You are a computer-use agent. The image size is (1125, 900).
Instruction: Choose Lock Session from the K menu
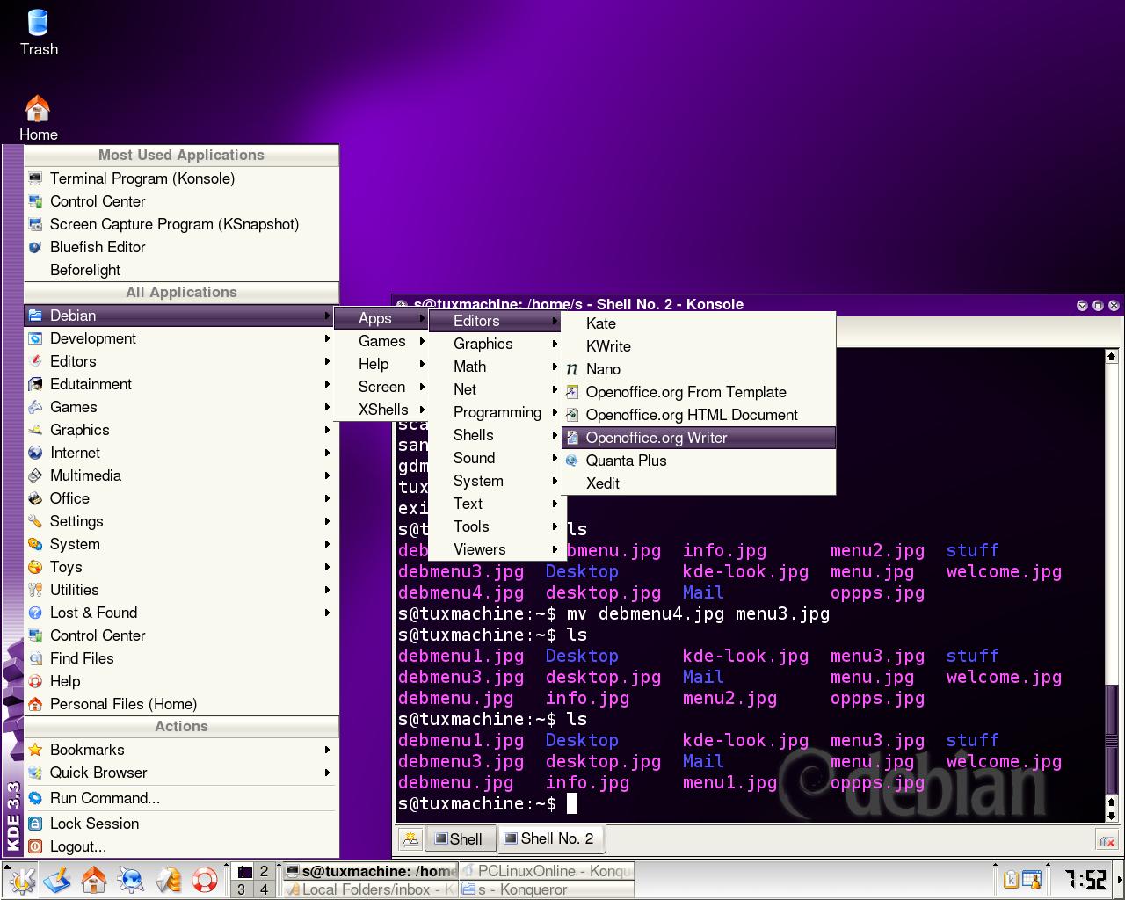point(181,824)
